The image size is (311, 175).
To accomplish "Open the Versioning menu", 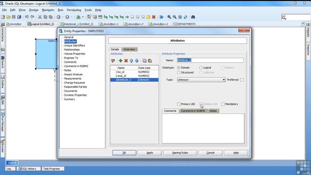I will pyautogui.click(x=74, y=10).
